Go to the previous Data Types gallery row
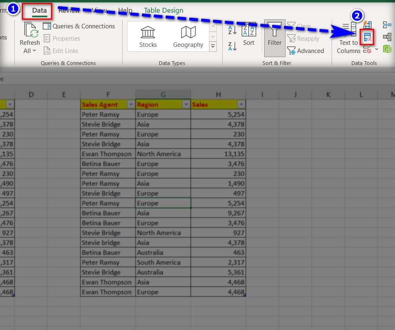This screenshot has height=330, width=395. tap(213, 27)
